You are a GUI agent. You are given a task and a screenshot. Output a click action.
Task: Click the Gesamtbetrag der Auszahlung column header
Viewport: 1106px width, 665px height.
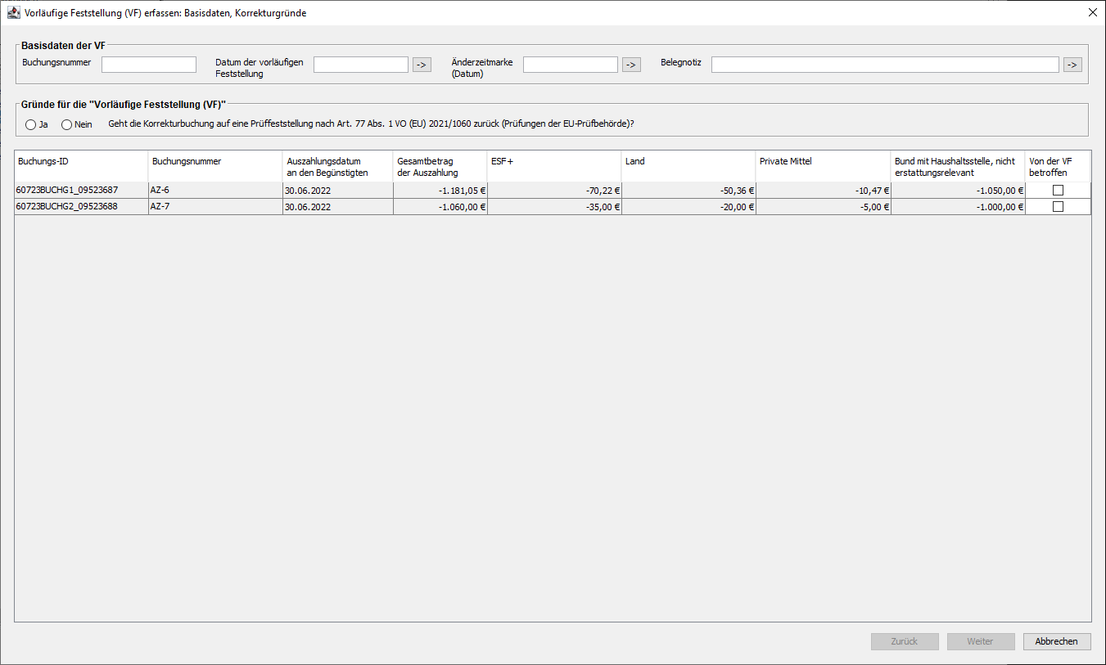point(440,166)
